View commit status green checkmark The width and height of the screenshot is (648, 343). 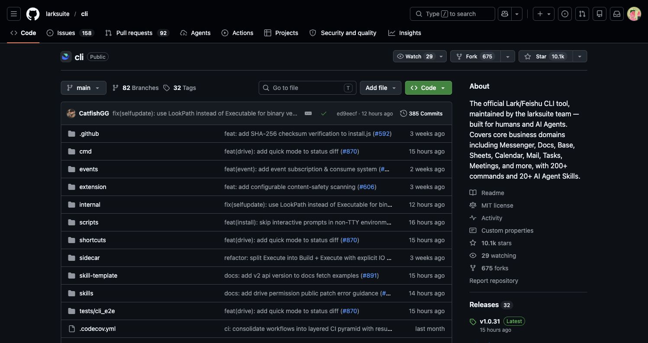point(324,113)
